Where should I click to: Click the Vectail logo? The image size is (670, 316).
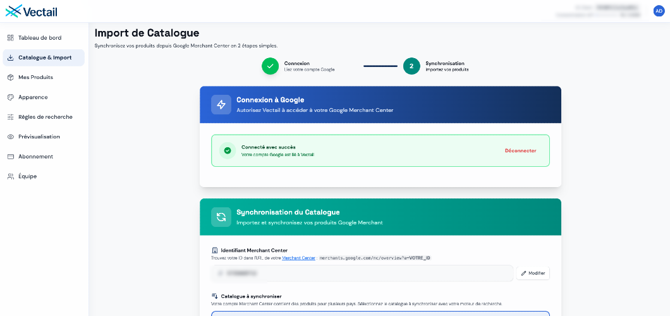click(31, 11)
